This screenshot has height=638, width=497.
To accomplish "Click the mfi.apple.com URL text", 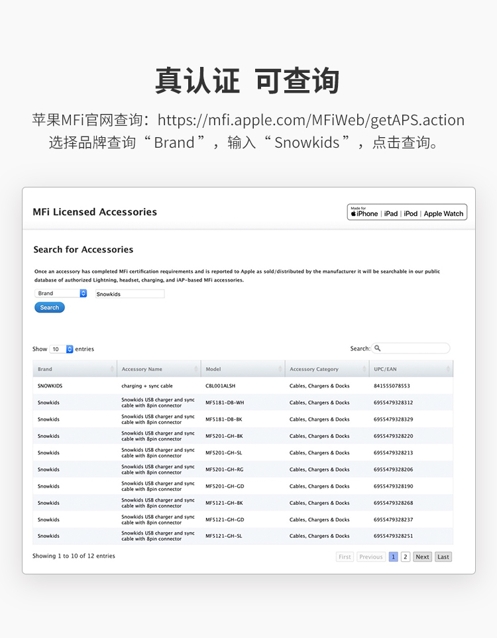I will tap(311, 120).
